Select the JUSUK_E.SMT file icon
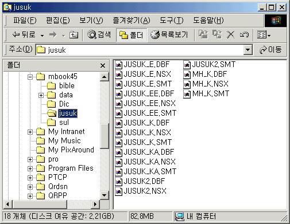This screenshot has height=224, width=290. click(x=119, y=84)
